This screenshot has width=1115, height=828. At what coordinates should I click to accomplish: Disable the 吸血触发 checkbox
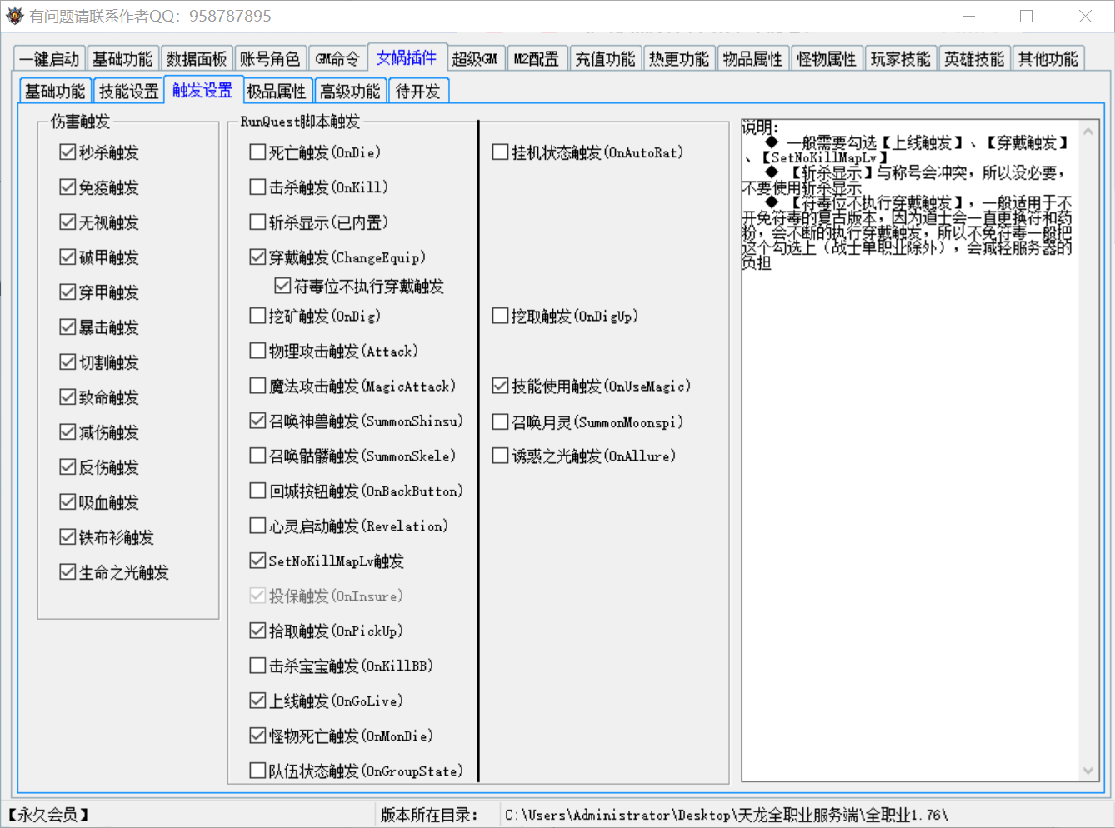[99, 502]
